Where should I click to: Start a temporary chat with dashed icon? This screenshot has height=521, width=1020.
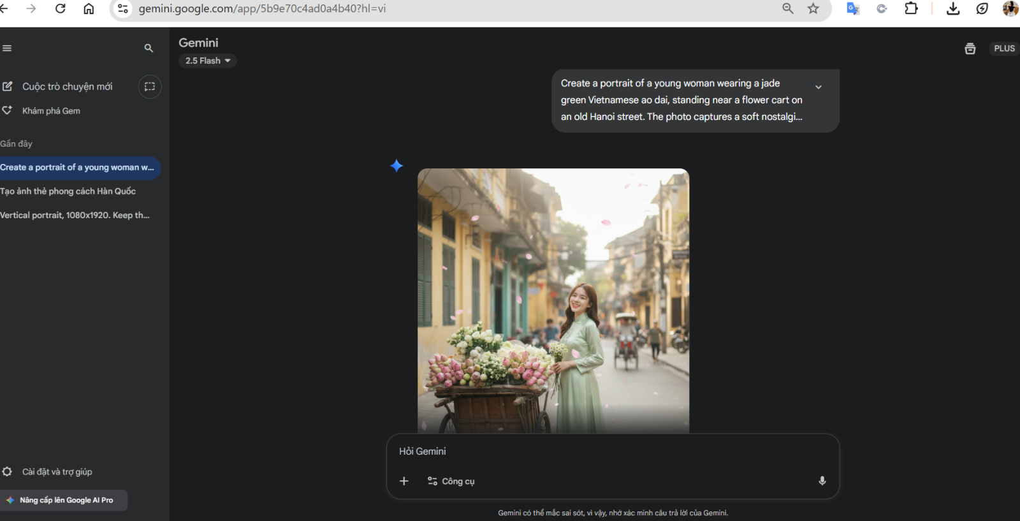pos(150,87)
